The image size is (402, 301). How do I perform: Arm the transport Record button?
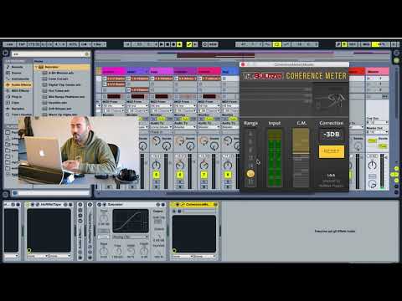coord(173,44)
